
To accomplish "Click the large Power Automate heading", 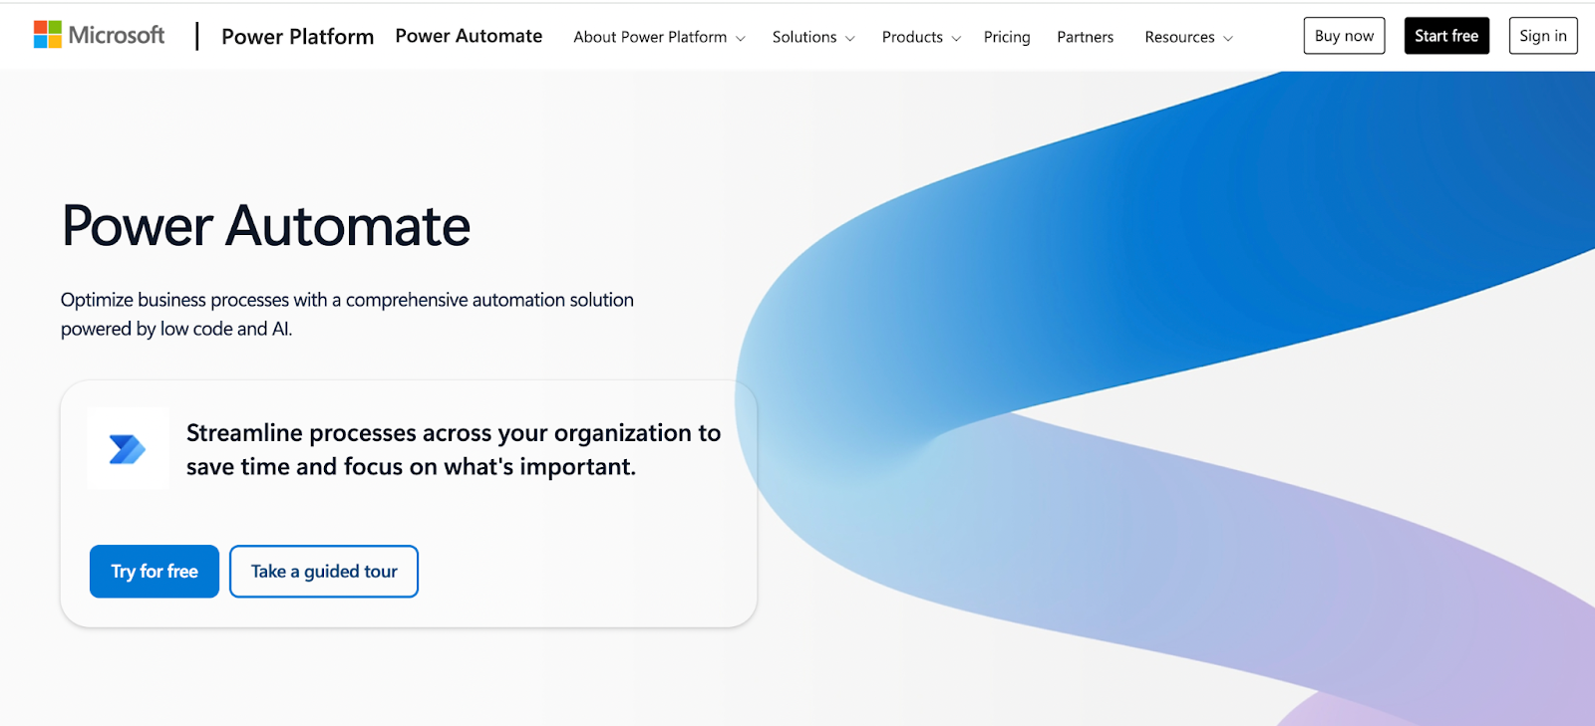I will 266,226.
